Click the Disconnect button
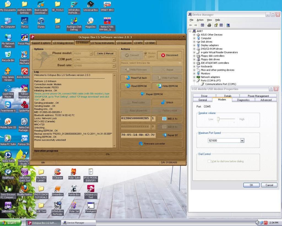282x226 pixels. [x=169, y=55]
